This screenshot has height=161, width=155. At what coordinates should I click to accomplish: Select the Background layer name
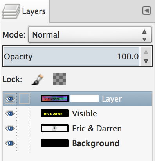(x=96, y=143)
